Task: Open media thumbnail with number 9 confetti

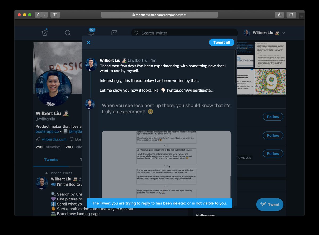Action: click(x=271, y=82)
